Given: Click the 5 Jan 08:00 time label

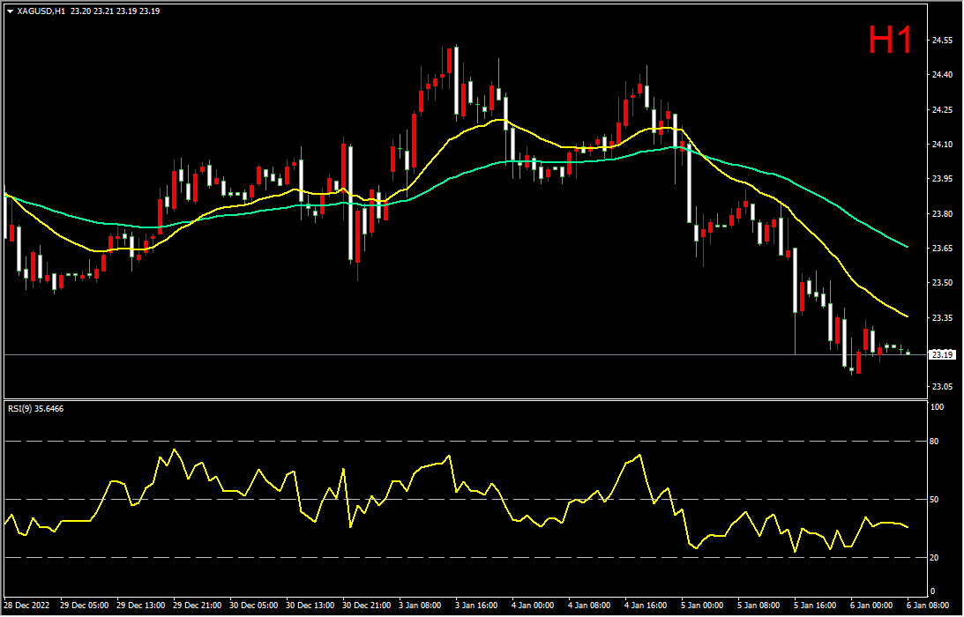Looking at the screenshot, I should 759,606.
